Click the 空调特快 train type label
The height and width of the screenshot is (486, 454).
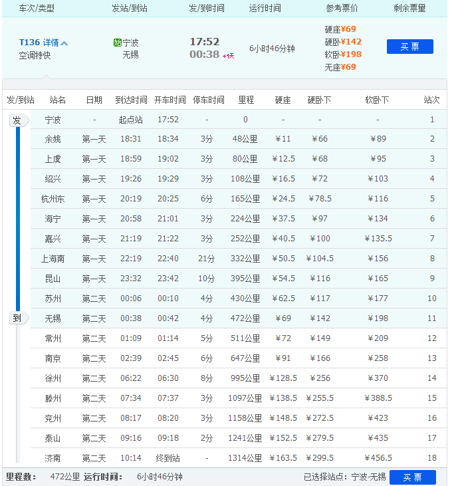pyautogui.click(x=35, y=55)
